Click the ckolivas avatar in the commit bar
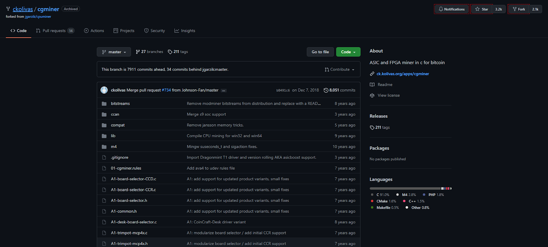 point(104,90)
